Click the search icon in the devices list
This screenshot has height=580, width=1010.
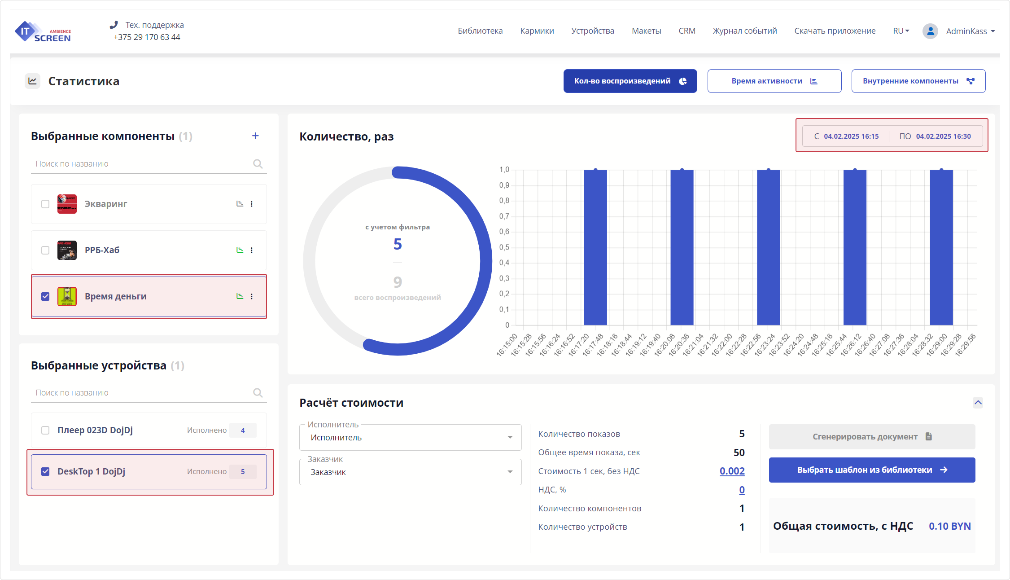[258, 393]
